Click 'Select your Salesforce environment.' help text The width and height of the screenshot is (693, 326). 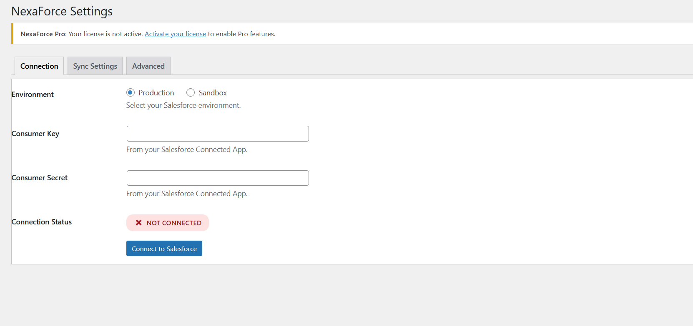(183, 105)
